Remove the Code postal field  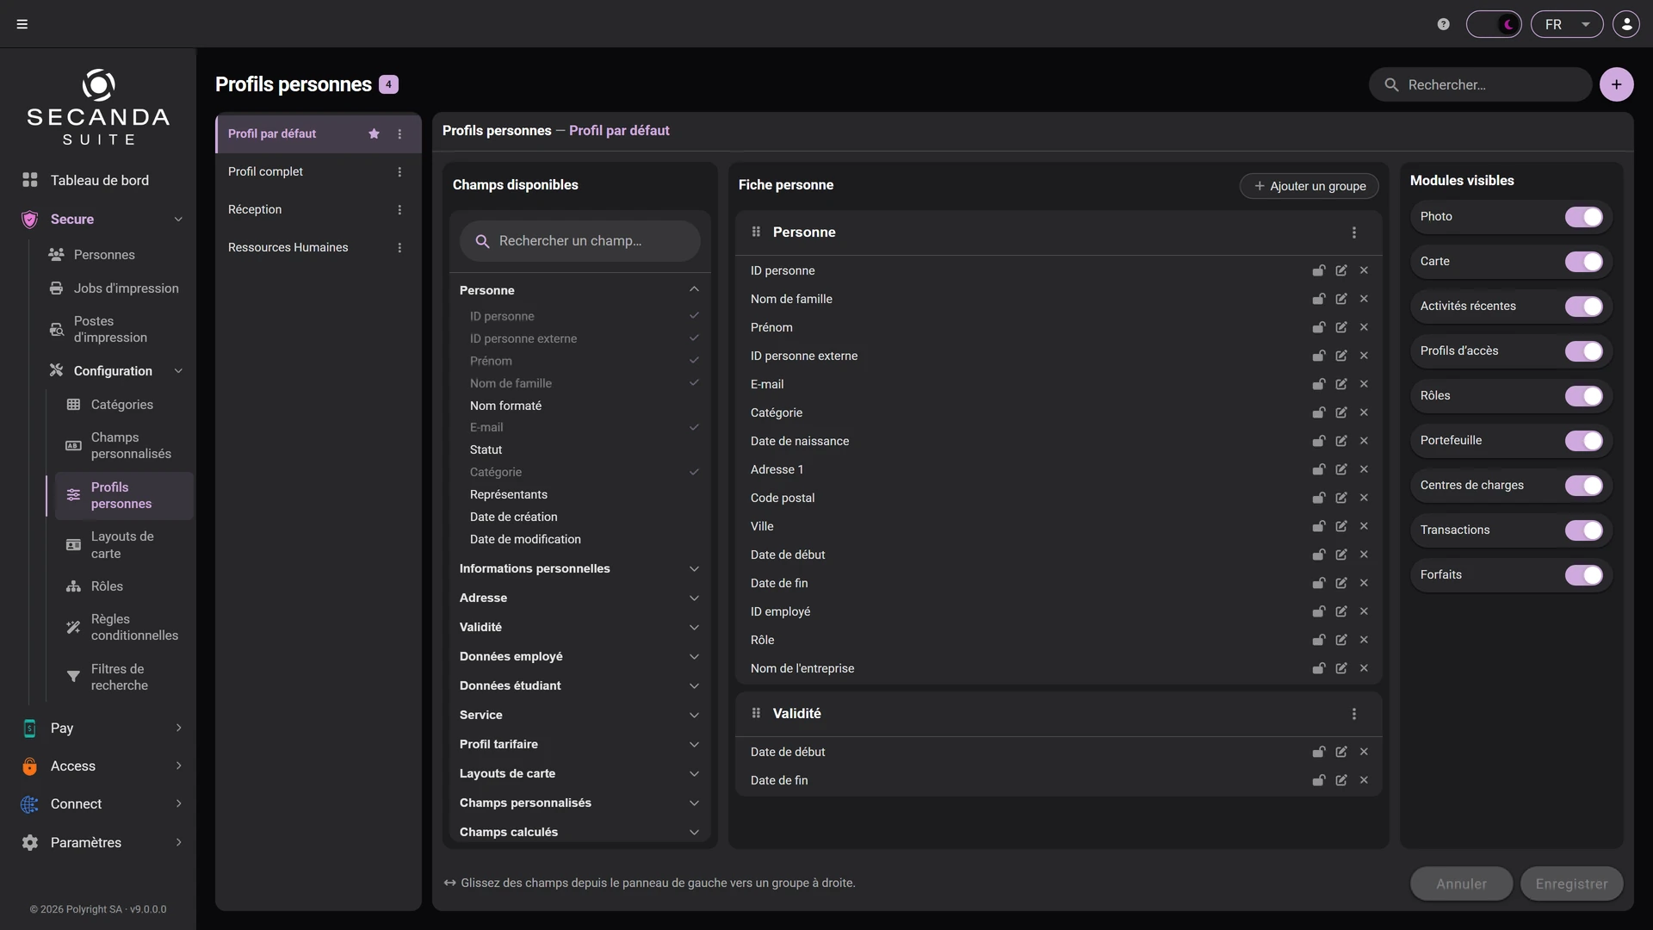pyautogui.click(x=1364, y=498)
